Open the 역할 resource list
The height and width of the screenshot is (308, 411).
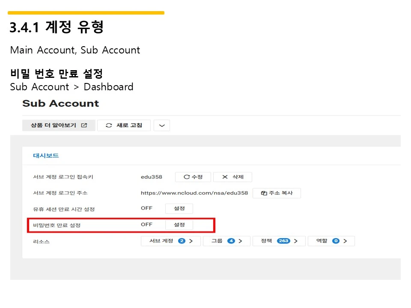(x=331, y=241)
